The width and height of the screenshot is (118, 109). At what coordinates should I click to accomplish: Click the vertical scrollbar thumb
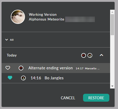click(x=112, y=25)
